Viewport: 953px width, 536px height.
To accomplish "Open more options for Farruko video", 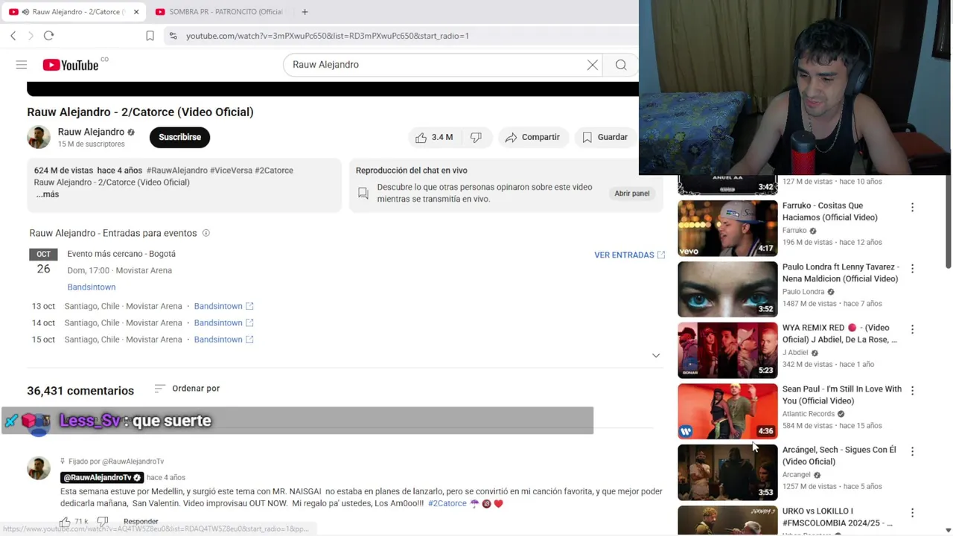I will coord(912,208).
